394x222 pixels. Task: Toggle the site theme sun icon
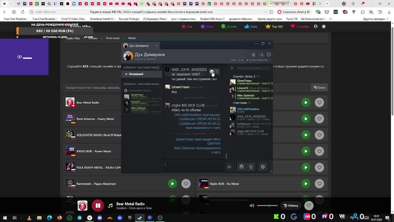[324, 27]
